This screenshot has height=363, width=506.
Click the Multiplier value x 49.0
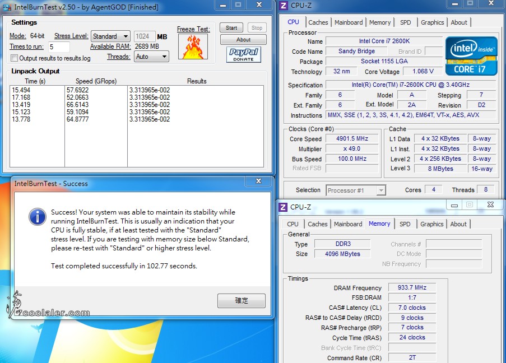pos(352,149)
